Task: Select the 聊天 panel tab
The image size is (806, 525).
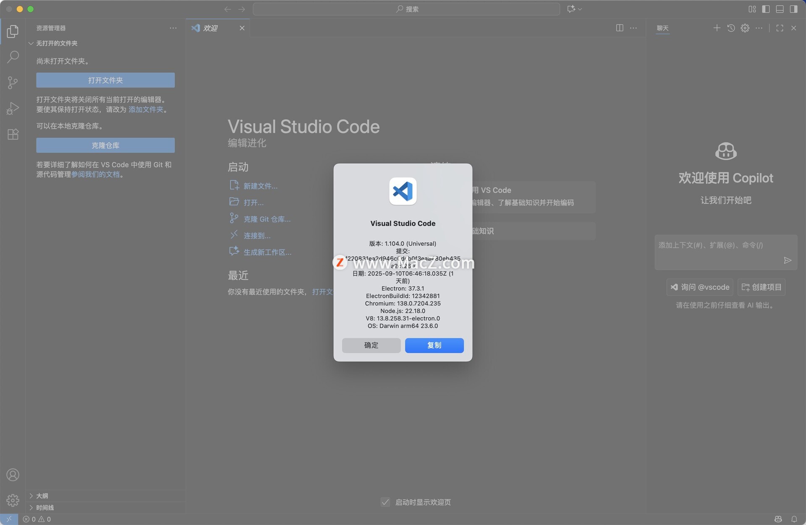Action: tap(662, 28)
